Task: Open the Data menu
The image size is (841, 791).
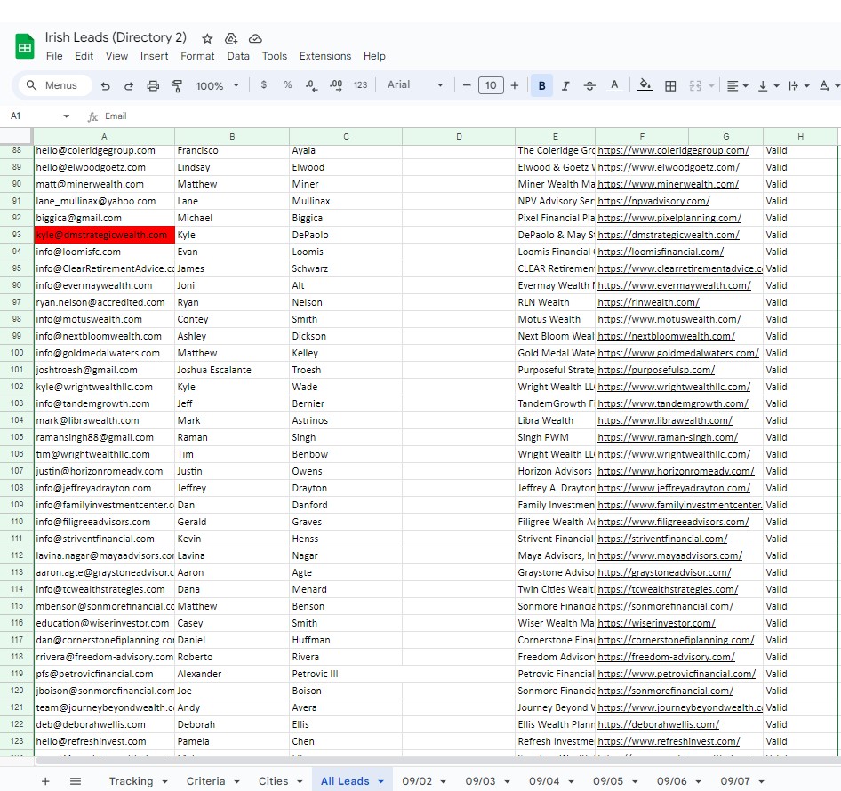Action: click(238, 56)
